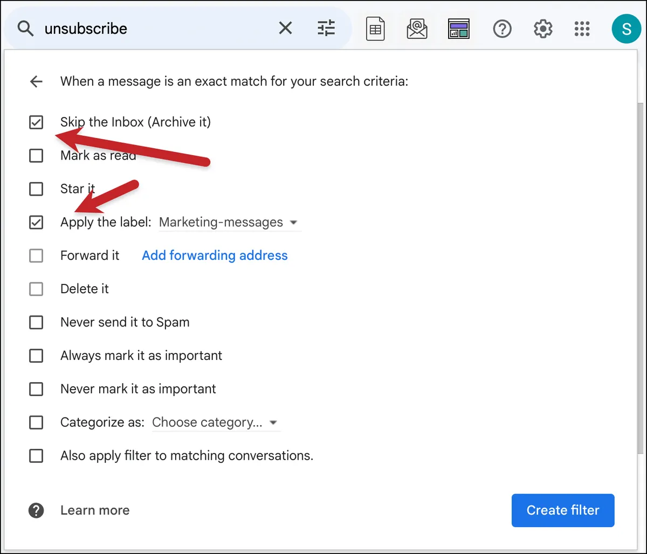
Task: Open the Choose category dropdown
Action: tap(216, 423)
